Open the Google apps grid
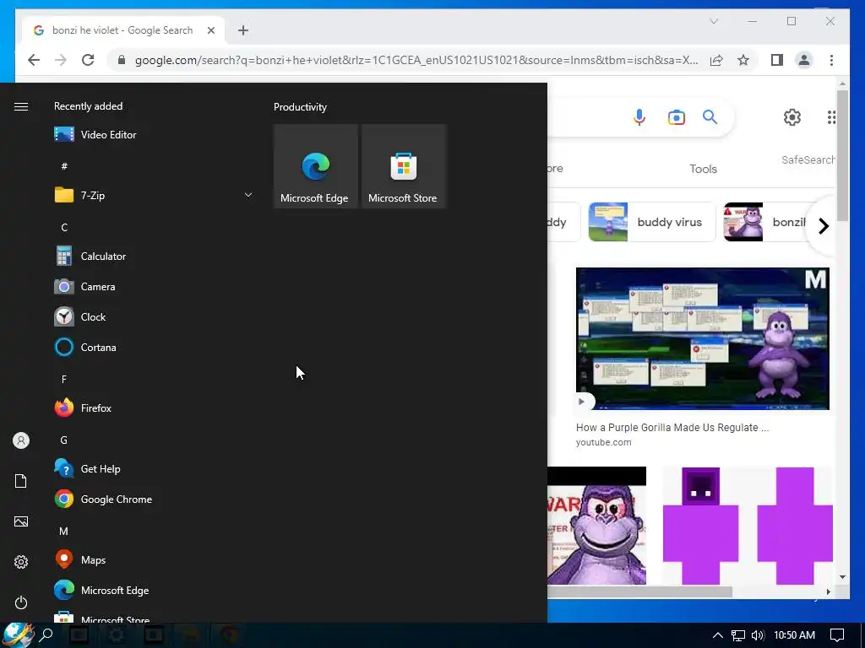 click(830, 116)
